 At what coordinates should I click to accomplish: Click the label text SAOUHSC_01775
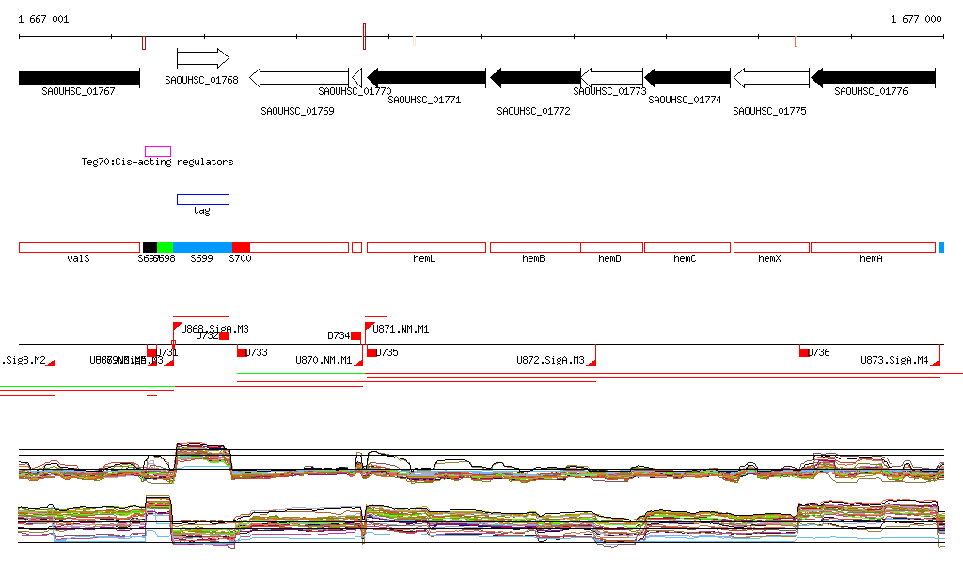click(769, 111)
